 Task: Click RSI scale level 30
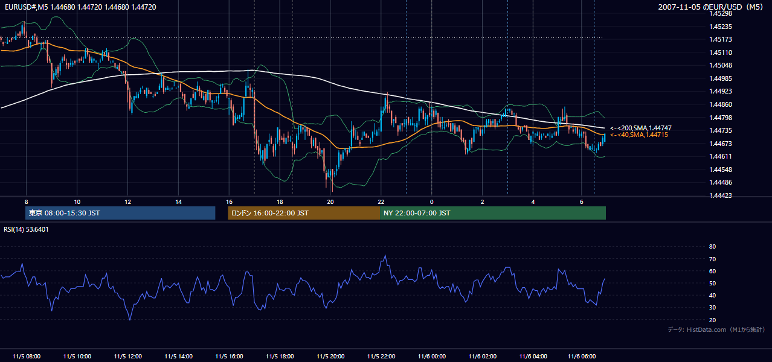tap(712, 307)
